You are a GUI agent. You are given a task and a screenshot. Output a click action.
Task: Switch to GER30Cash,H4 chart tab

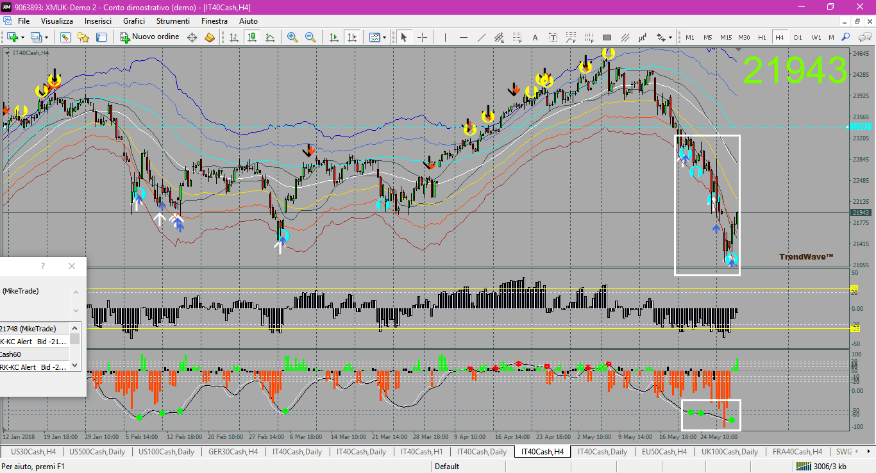[x=234, y=452]
